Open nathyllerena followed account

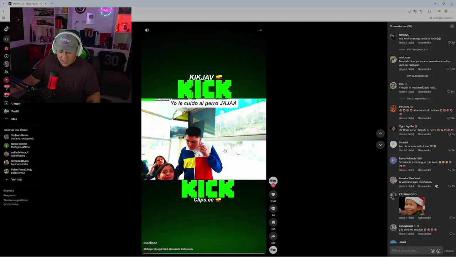tap(16, 154)
